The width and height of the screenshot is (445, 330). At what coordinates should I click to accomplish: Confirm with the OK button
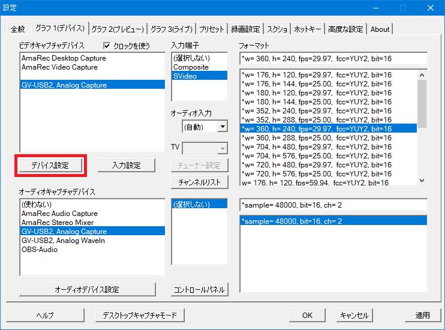tap(307, 315)
